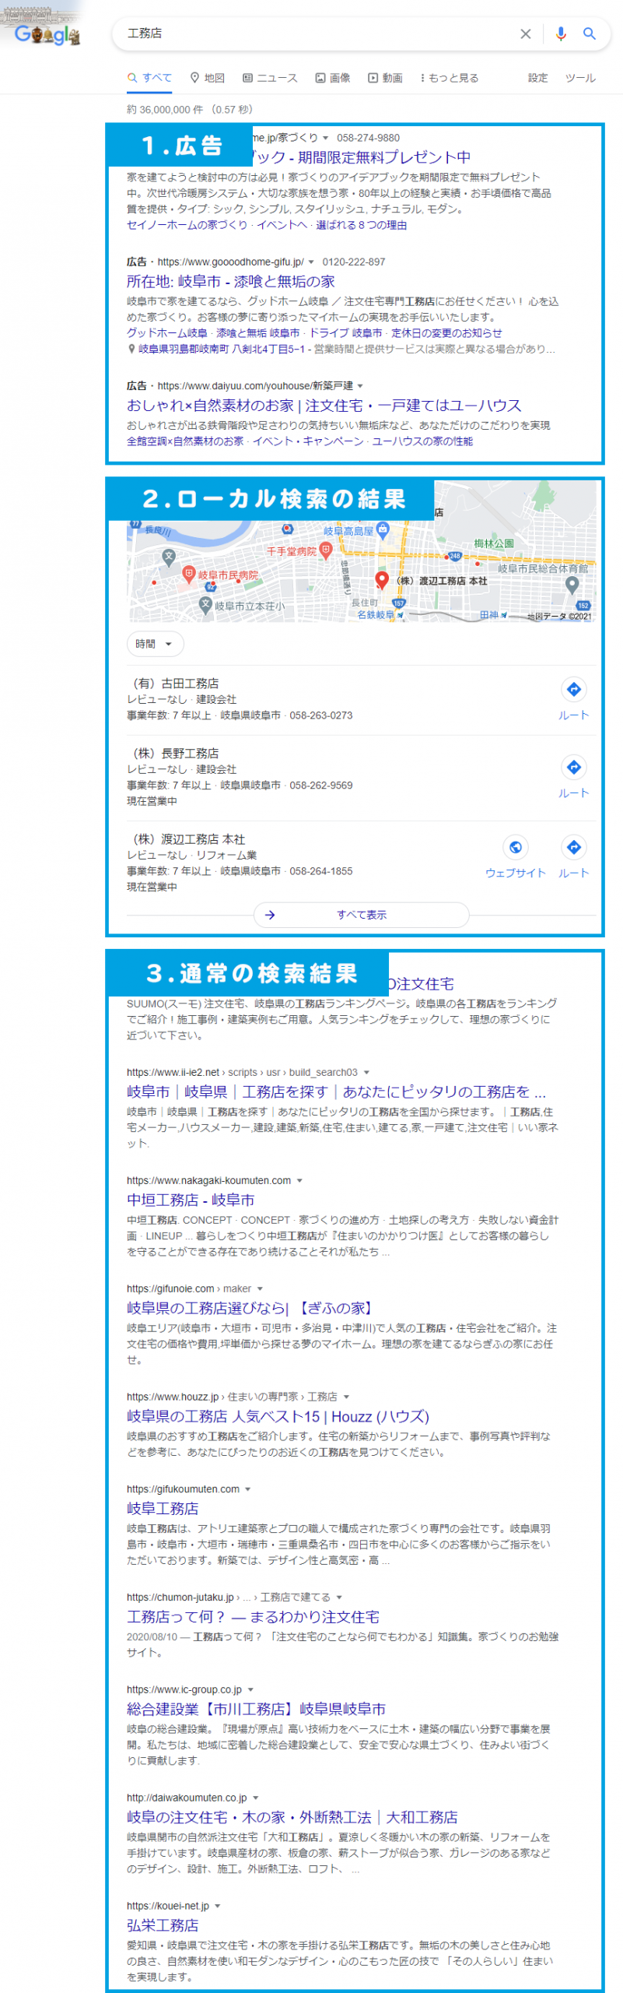
Task: Select the 千手堂病院 marker on the map
Action: 326,550
